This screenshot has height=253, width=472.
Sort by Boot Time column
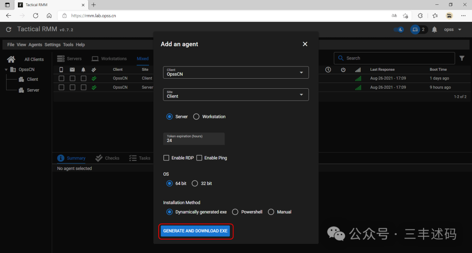click(438, 69)
